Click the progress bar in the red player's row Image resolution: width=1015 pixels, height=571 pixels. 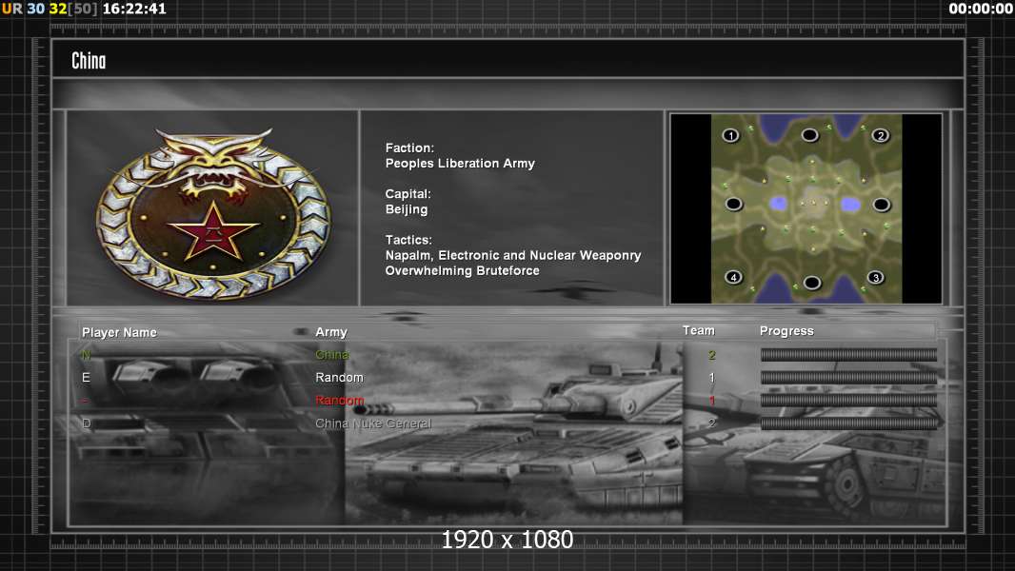[848, 401]
